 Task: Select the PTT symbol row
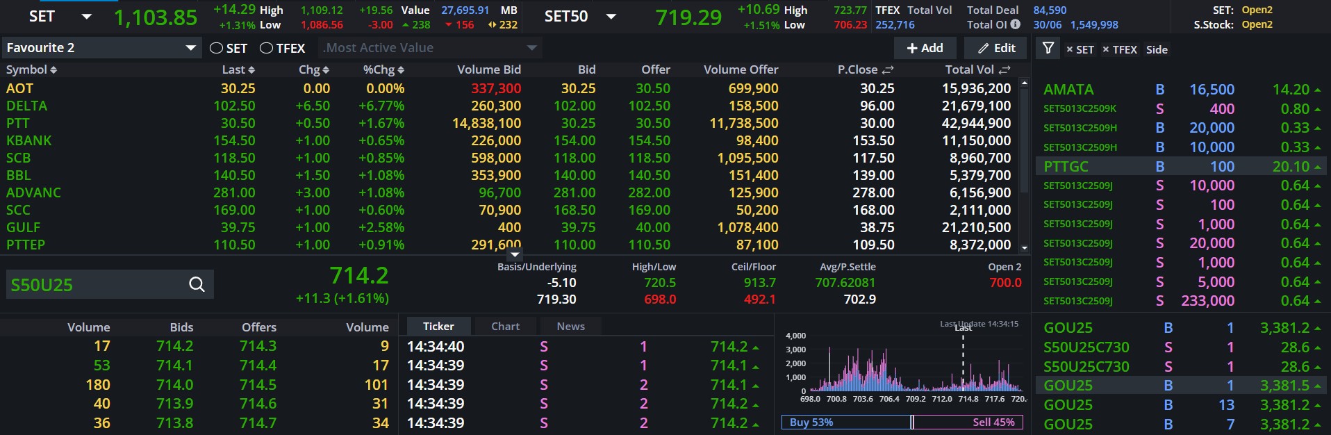click(17, 123)
